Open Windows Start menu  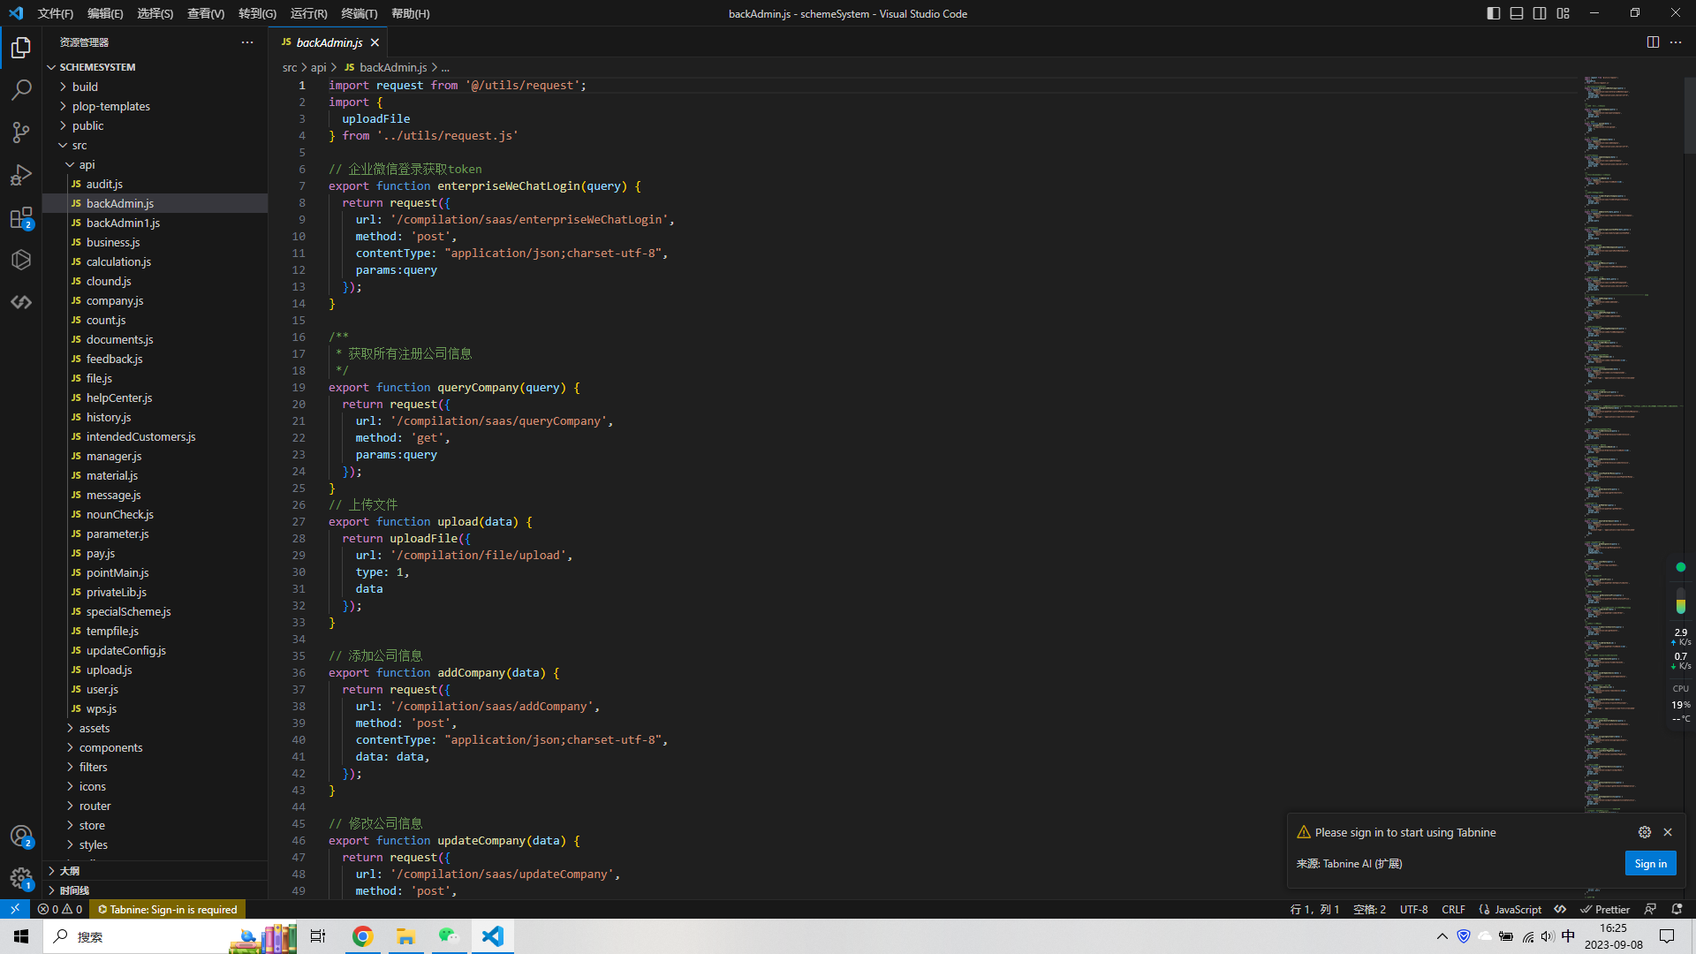(x=21, y=936)
